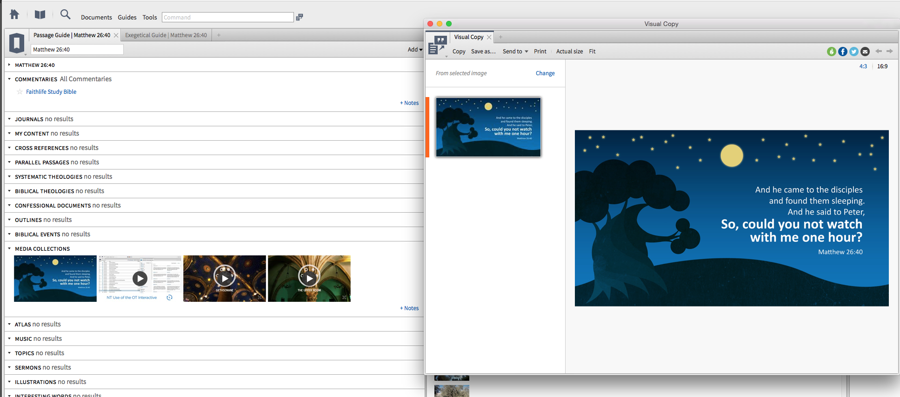Share image on Twitter

[x=854, y=52]
